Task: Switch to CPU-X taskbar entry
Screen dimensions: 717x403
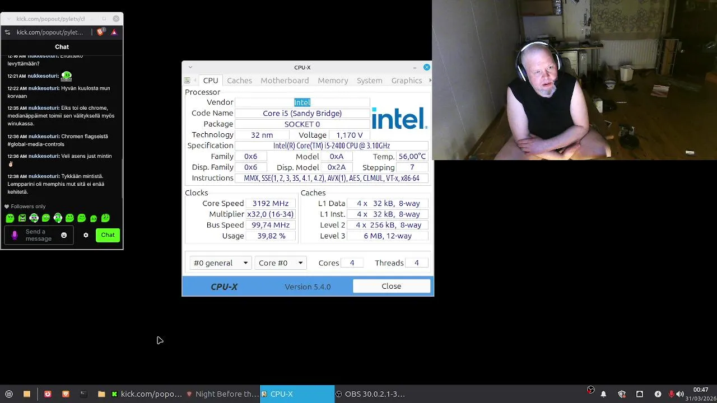Action: pyautogui.click(x=297, y=394)
